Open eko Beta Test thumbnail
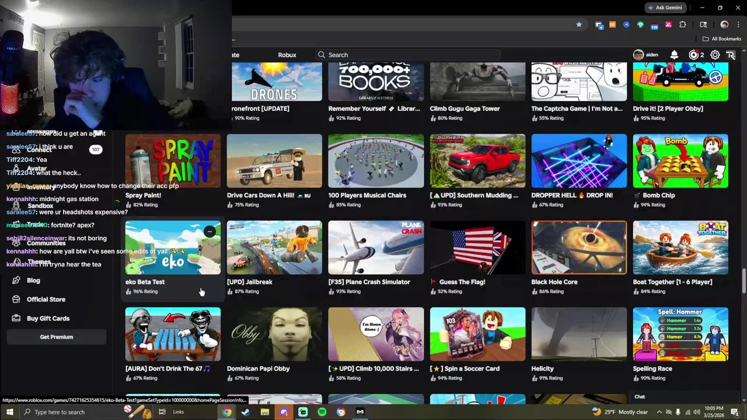Viewport: 747px width, 420px height. [173, 247]
